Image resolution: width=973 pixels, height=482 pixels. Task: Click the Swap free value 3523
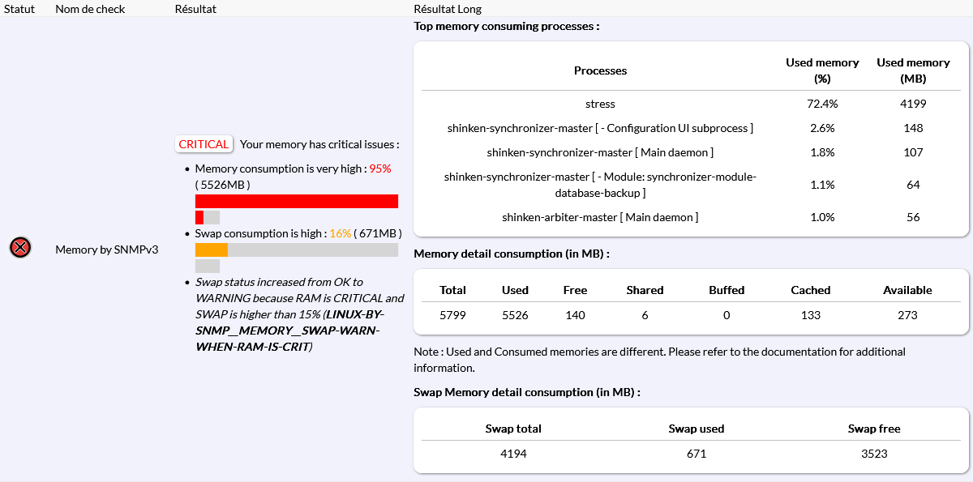click(874, 454)
